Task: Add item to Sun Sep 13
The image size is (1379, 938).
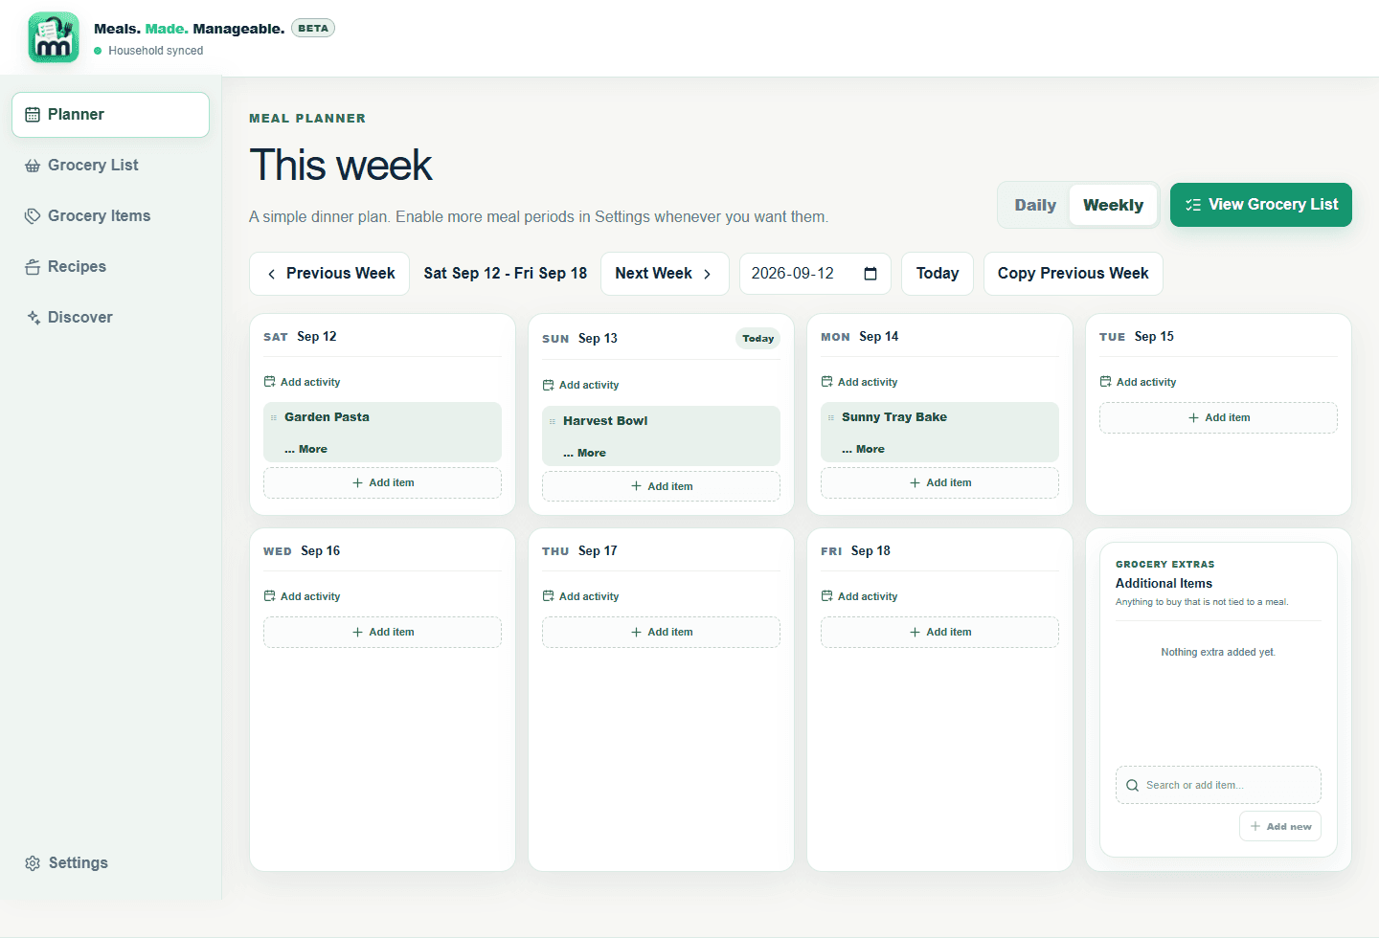Action: click(661, 486)
